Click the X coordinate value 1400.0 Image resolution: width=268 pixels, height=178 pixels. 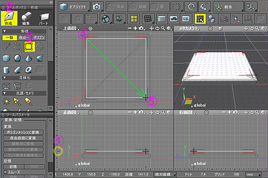(68, 174)
